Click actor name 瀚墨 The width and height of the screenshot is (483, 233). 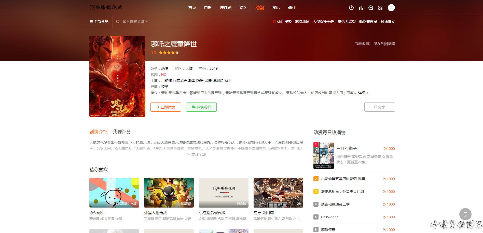pos(192,81)
